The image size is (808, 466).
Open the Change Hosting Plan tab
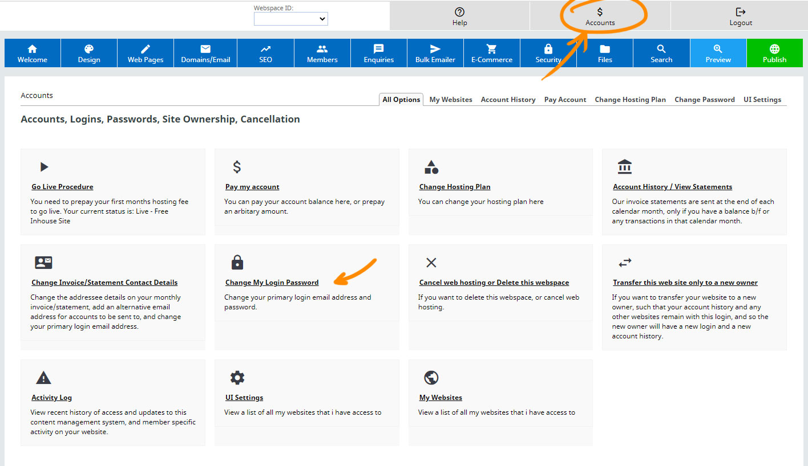[x=630, y=100]
